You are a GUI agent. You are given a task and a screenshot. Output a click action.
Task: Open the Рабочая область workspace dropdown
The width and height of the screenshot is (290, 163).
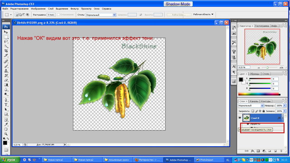pyautogui.click(x=203, y=14)
